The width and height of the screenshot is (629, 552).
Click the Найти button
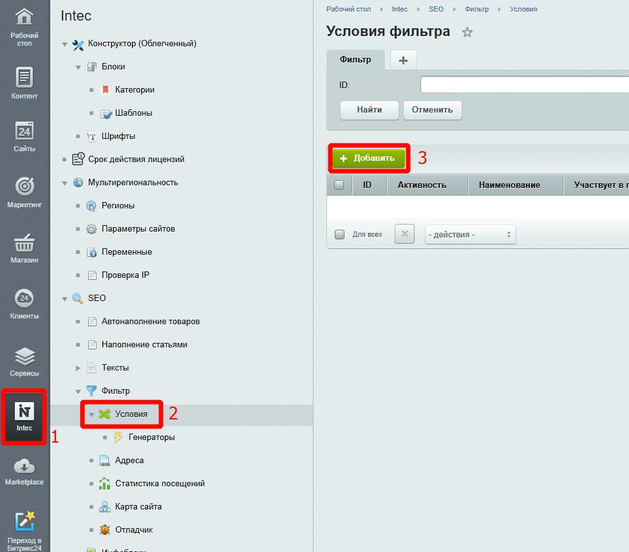(x=370, y=110)
